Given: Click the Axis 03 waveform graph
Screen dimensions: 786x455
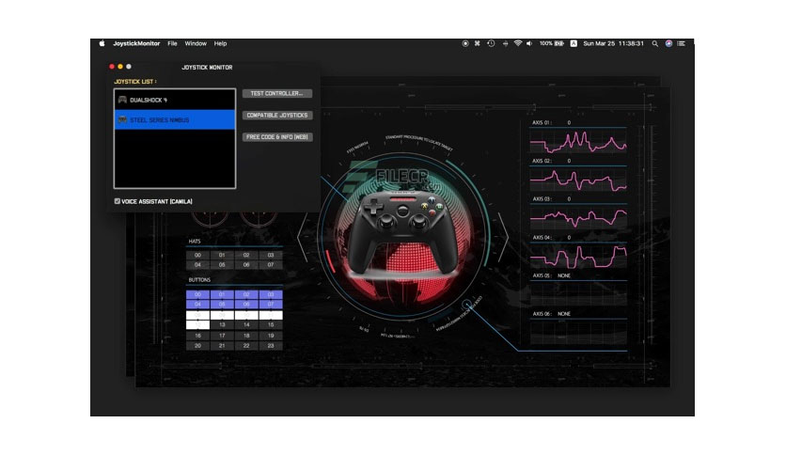Looking at the screenshot, I should (x=578, y=217).
